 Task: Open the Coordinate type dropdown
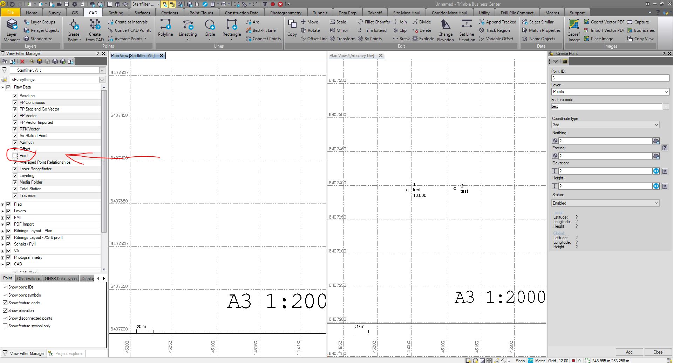tap(605, 125)
